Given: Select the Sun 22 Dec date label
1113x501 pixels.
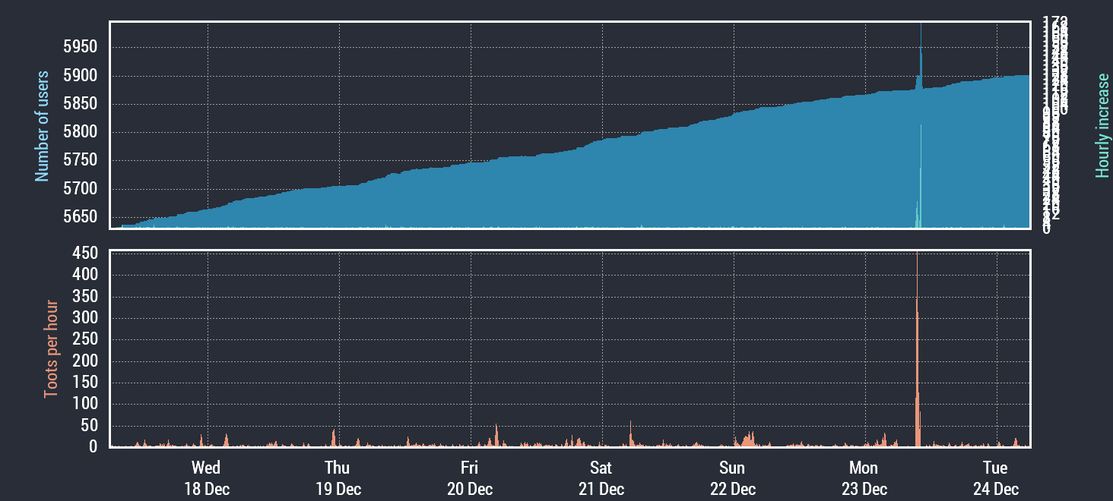Looking at the screenshot, I should [733, 478].
